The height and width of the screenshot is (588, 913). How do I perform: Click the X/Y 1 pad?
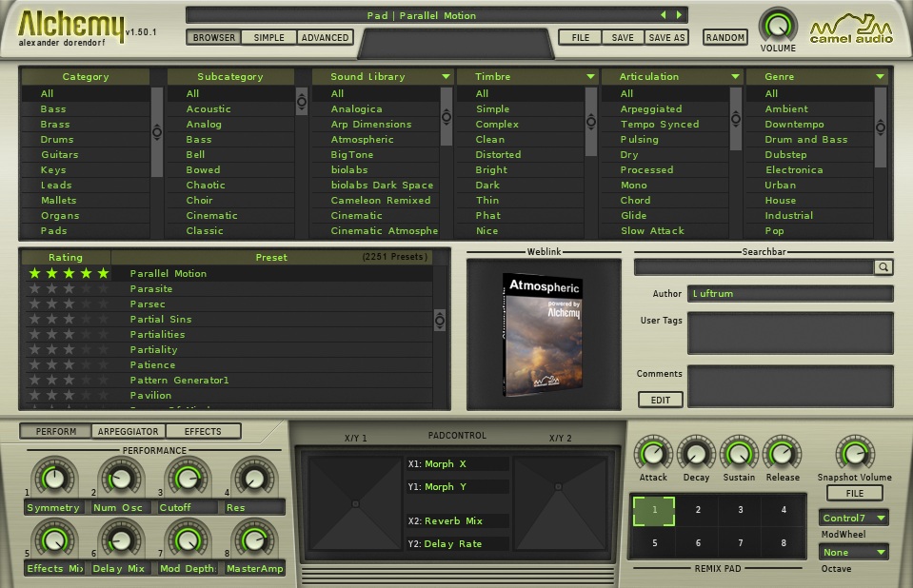point(355,503)
